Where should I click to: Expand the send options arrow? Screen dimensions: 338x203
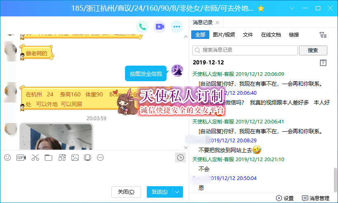[178, 192]
